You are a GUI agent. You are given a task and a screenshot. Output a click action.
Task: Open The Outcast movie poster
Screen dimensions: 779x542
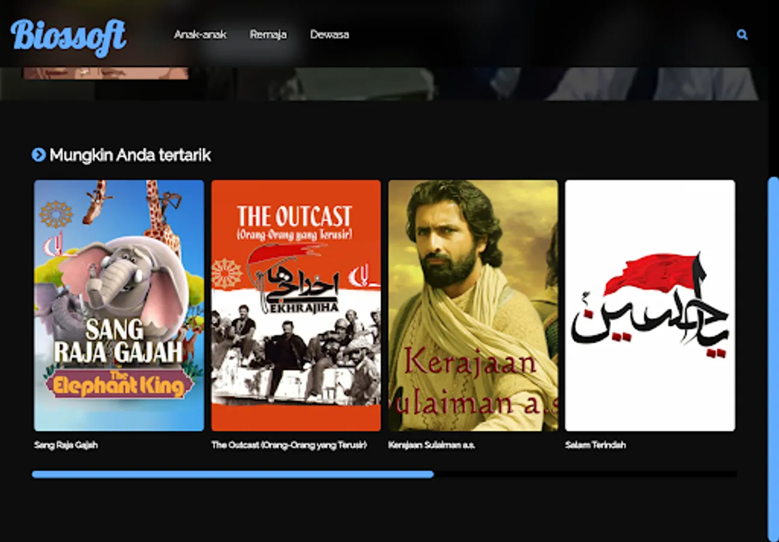[x=296, y=305]
